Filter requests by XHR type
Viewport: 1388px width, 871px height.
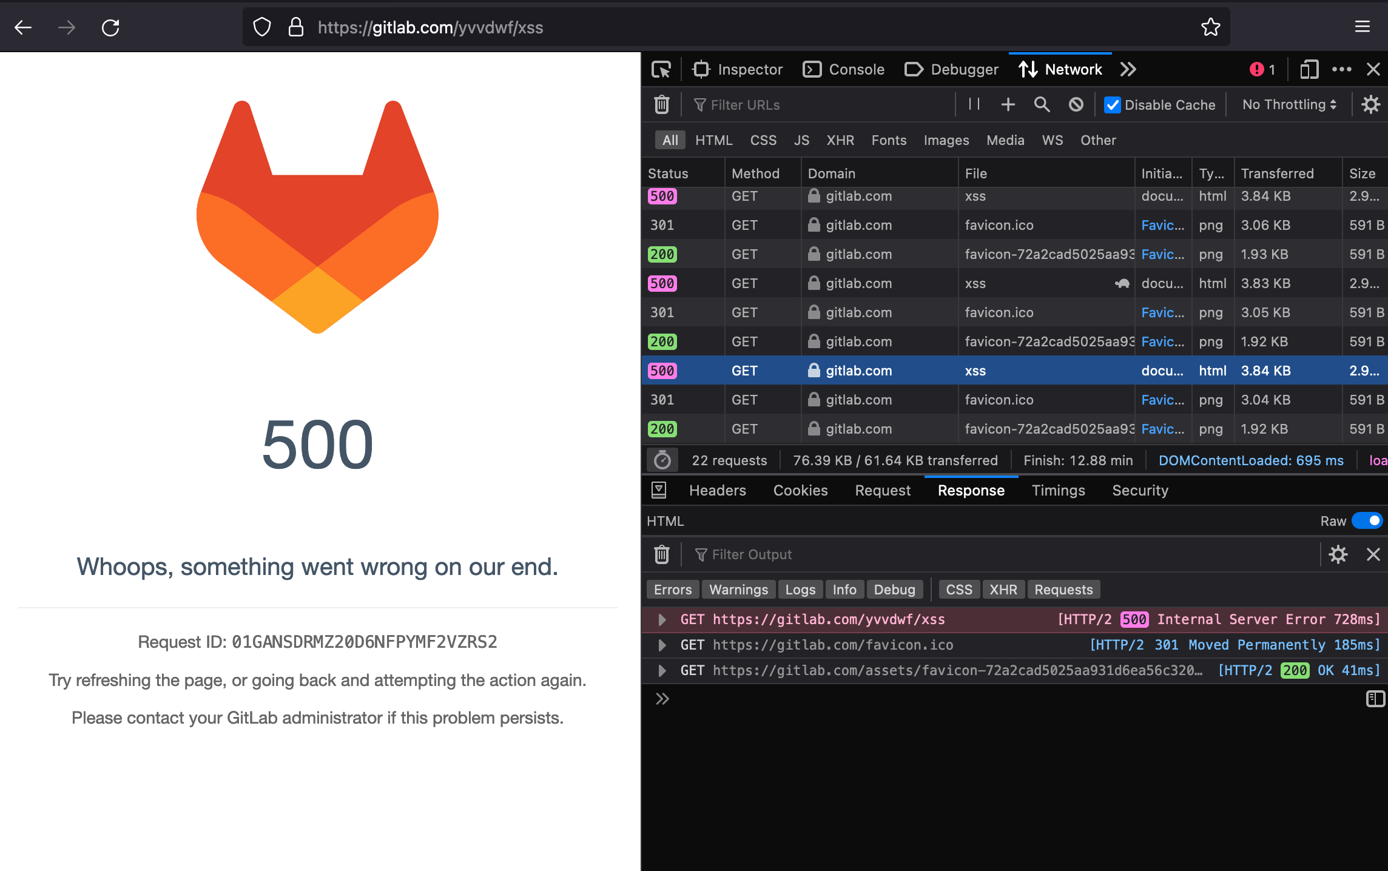click(x=840, y=140)
